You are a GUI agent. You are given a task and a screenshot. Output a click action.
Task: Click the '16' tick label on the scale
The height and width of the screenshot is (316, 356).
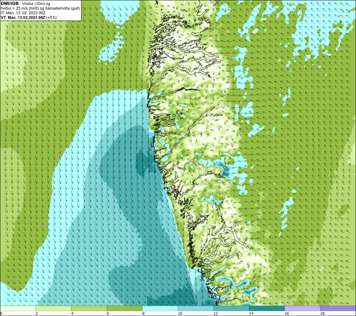(287, 314)
